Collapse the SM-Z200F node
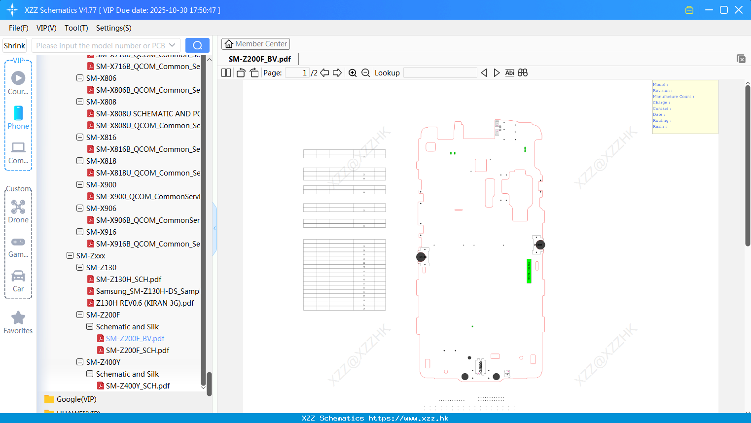This screenshot has height=423, width=751. (80, 315)
